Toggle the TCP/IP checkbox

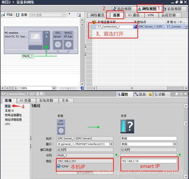point(58,166)
